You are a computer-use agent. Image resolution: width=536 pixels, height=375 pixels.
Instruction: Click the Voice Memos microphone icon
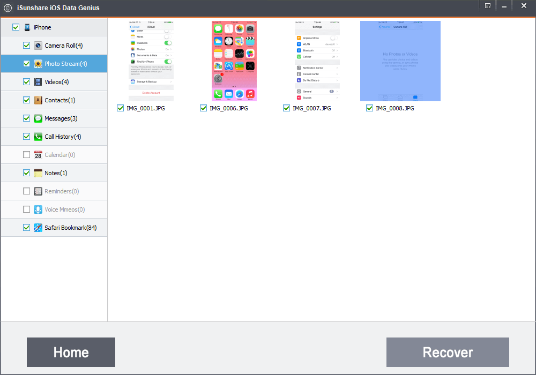(38, 209)
